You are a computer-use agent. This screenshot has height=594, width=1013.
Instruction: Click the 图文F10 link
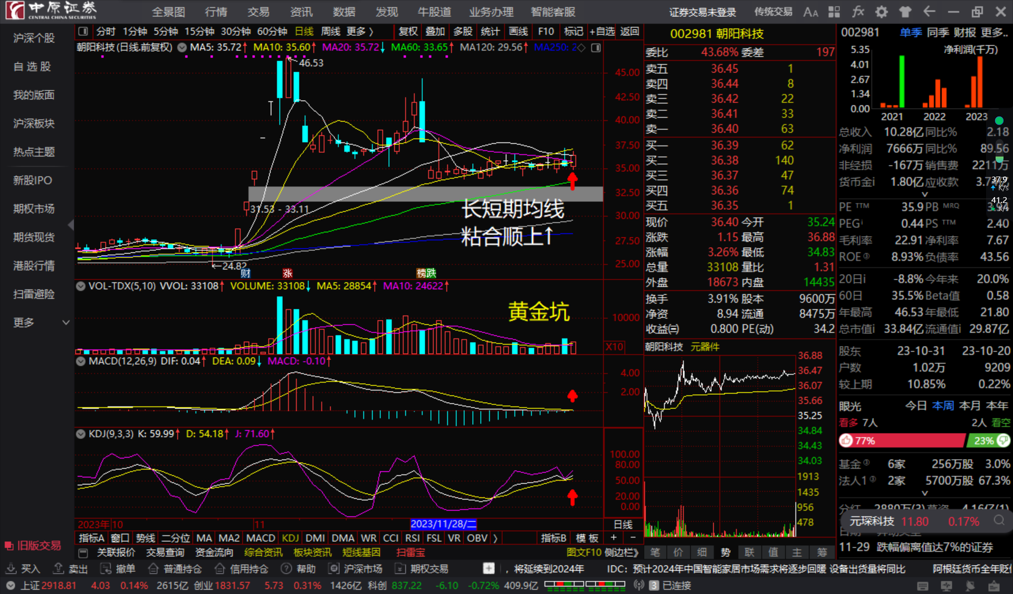pyautogui.click(x=584, y=552)
